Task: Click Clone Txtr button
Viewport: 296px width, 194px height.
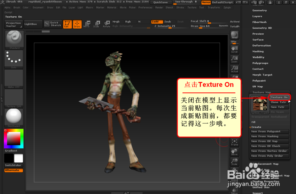Action: (279, 102)
